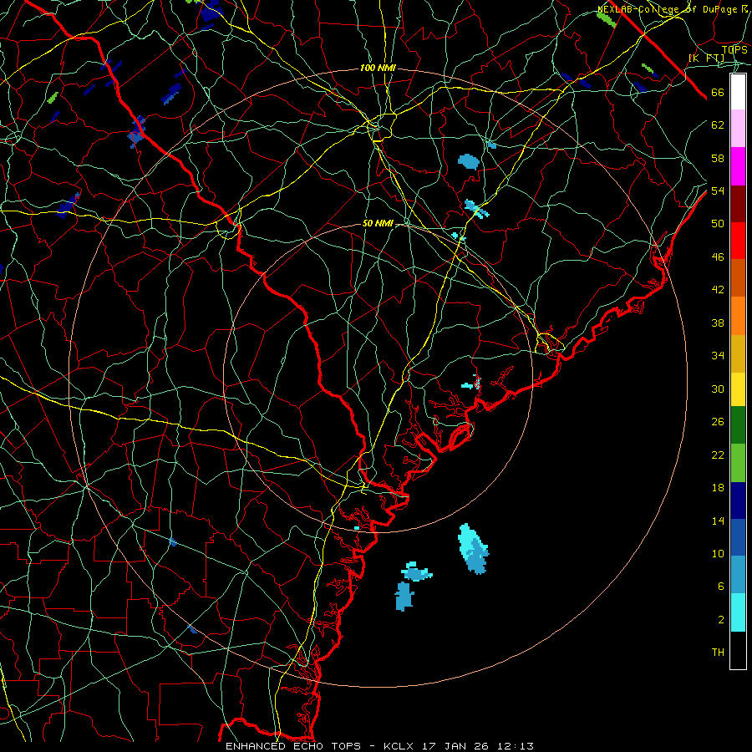Click the dark orange 42-46 kft swatch
Screen dimensions: 752x752
tap(738, 278)
